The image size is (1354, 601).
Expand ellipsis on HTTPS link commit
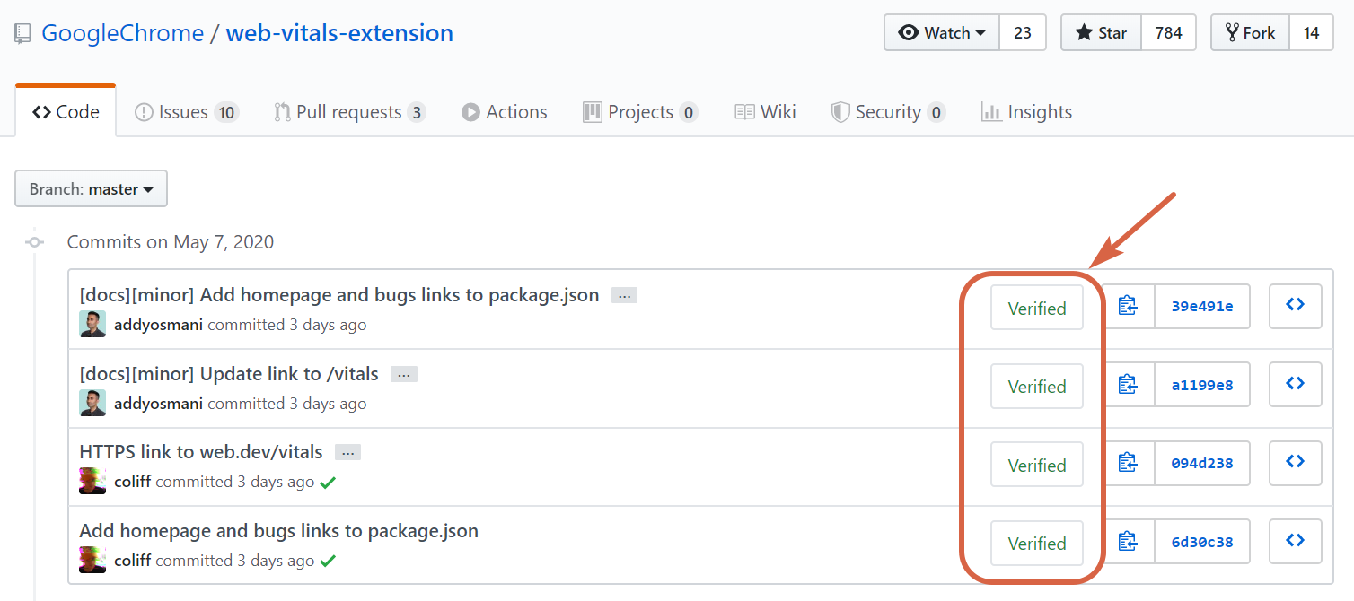347,453
